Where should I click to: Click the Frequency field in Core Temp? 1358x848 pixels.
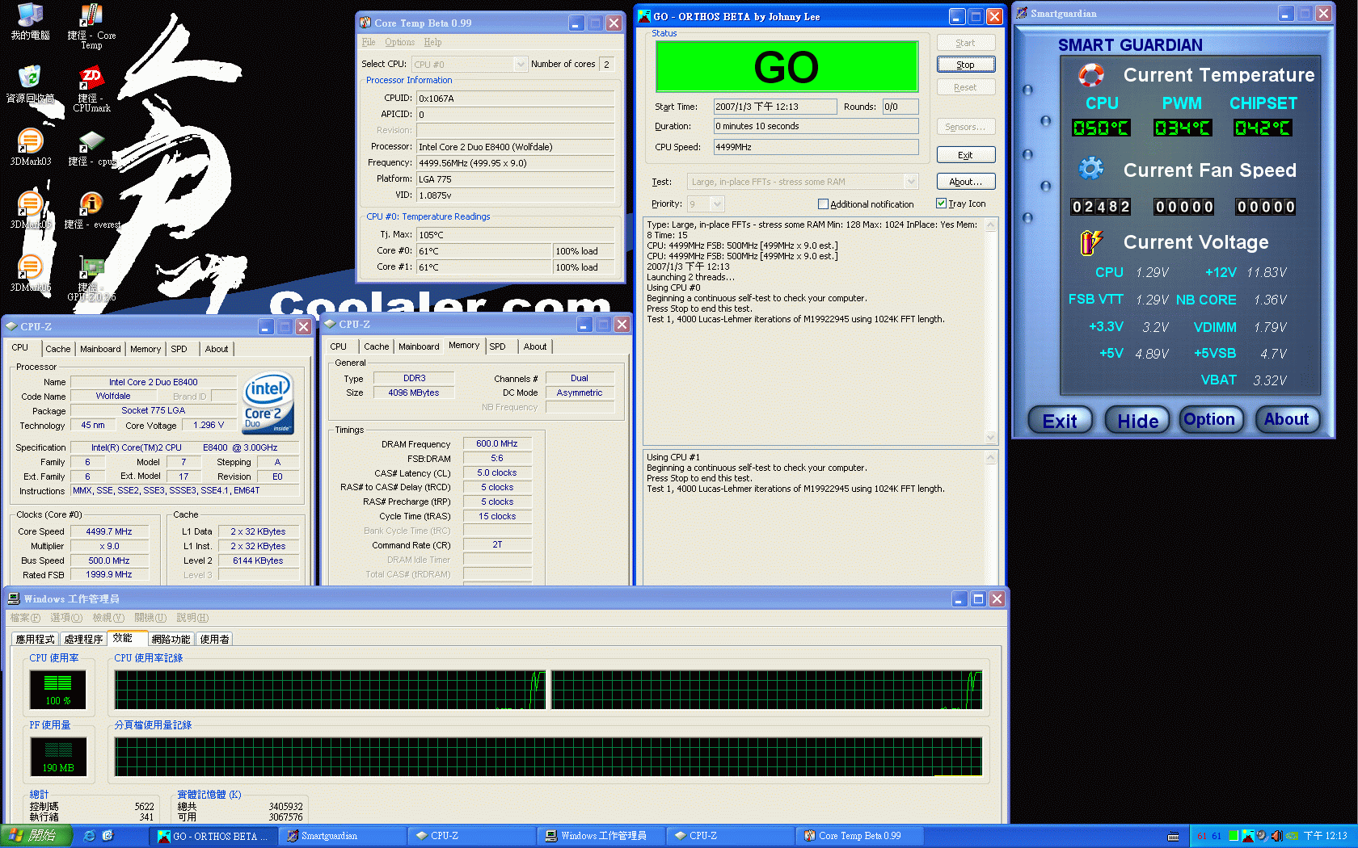pos(516,163)
